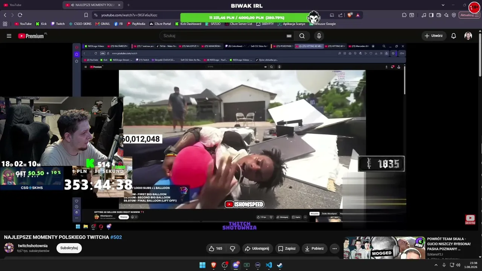Open the POWRÓT TEAM SKAŁA video title
The image size is (482, 271).
[449, 244]
